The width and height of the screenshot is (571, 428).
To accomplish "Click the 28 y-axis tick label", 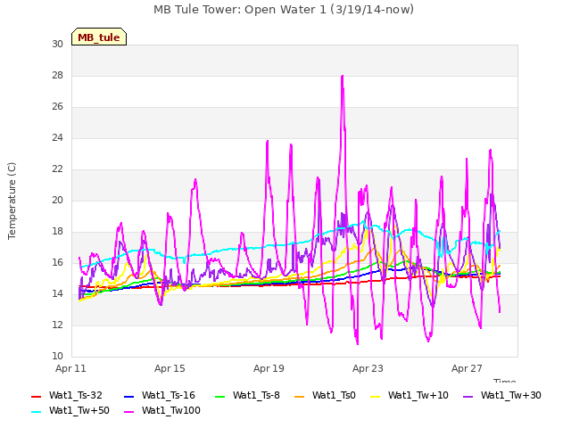I will 57,75.
